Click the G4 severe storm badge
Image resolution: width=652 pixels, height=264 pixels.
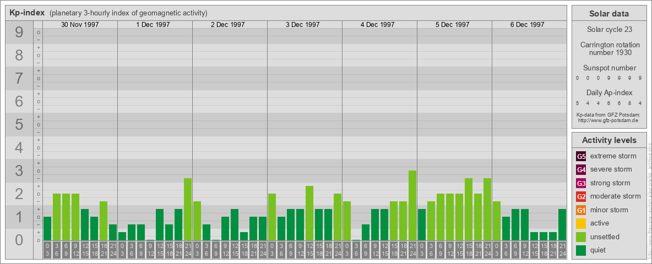click(x=581, y=170)
